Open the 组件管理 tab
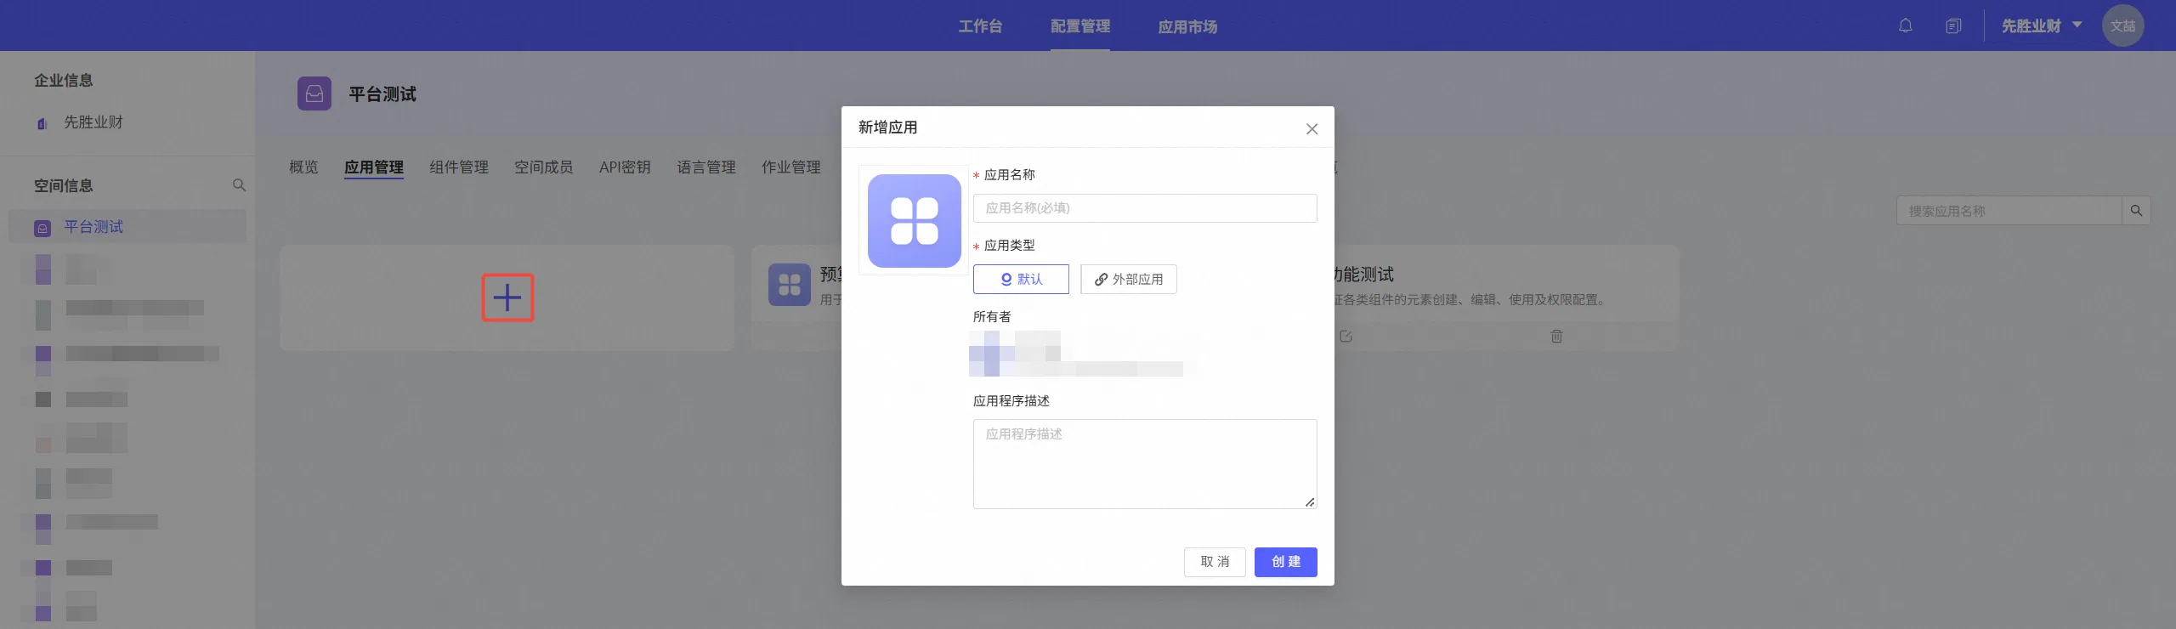The height and width of the screenshot is (629, 2176). pos(459,167)
